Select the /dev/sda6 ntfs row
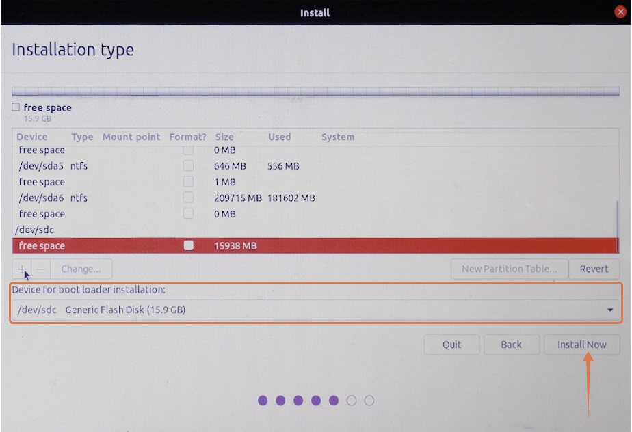This screenshot has height=432, width=632. (315, 198)
